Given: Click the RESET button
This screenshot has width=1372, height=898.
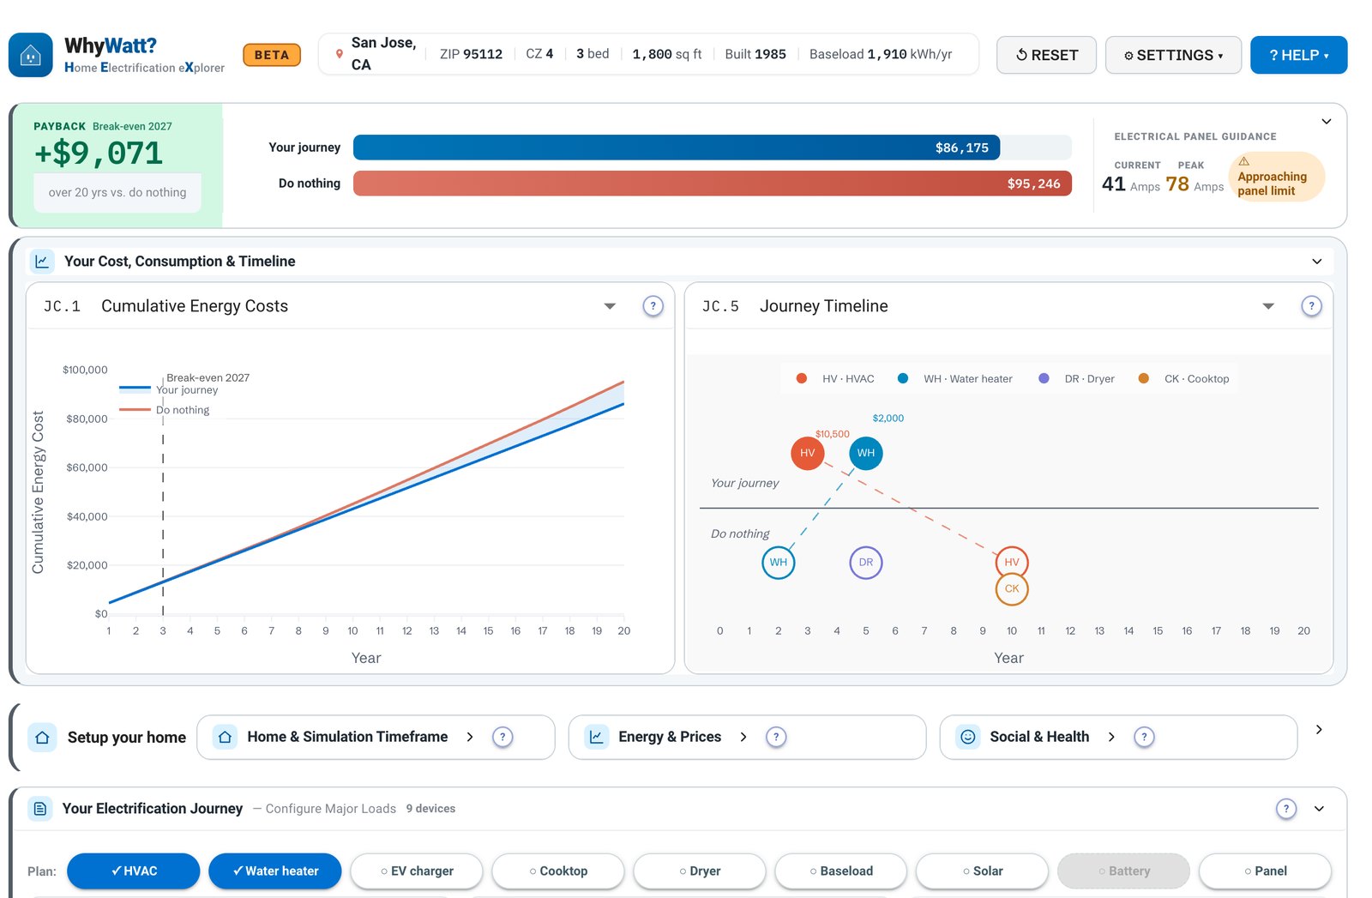Looking at the screenshot, I should point(1046,55).
